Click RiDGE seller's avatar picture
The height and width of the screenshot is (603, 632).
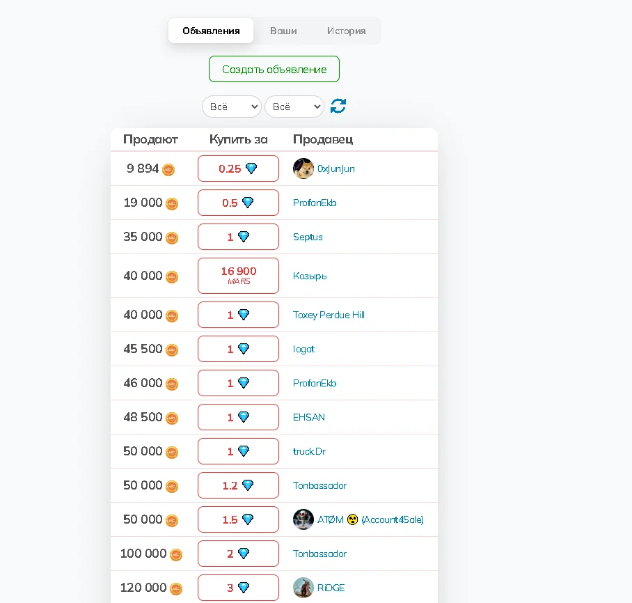tap(303, 587)
